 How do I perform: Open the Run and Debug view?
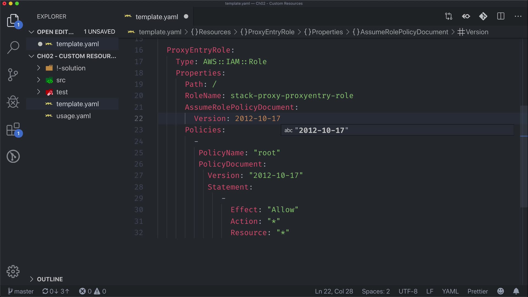13,102
